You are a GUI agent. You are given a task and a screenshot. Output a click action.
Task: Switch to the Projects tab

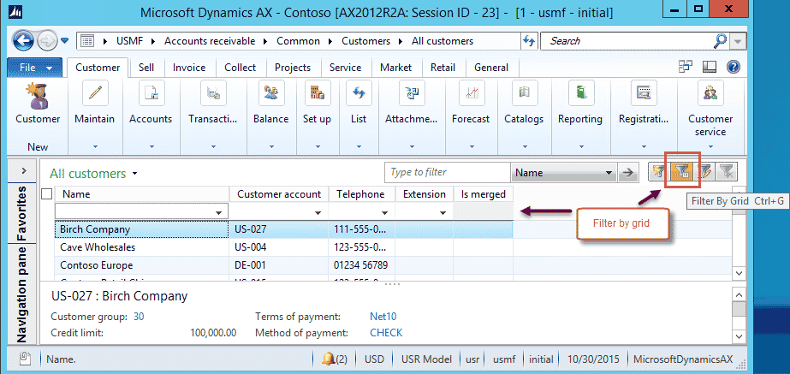tap(293, 68)
